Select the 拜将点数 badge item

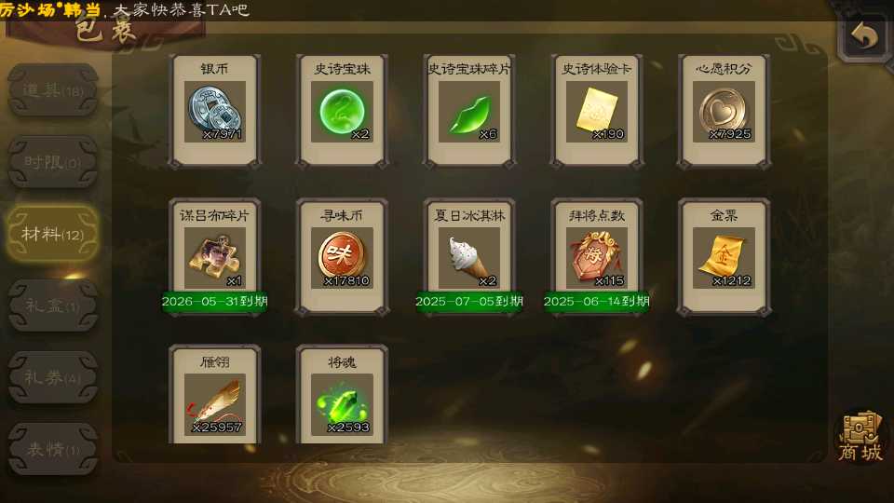596,257
